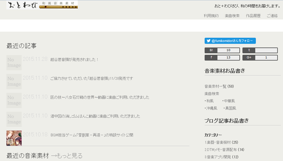Open category 1.楽器・音楽機材 (25)
This screenshot has width=283, height=161.
point(221,142)
